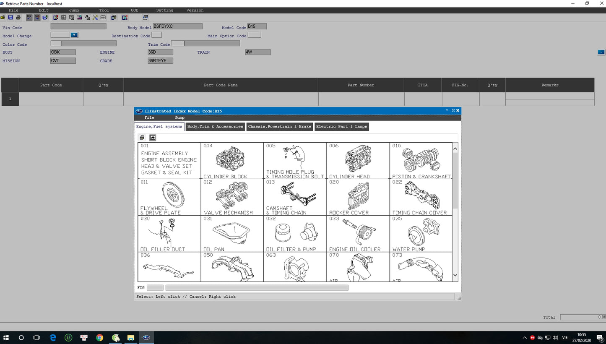Viewport: 606px width, 344px height.
Task: Click the wrench and screwdriver tool icon
Action: [x=95, y=18]
